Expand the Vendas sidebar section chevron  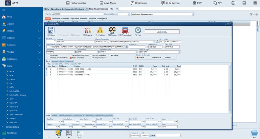pos(40,52)
